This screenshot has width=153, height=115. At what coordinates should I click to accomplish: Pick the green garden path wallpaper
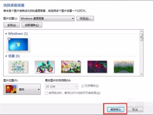124,67
